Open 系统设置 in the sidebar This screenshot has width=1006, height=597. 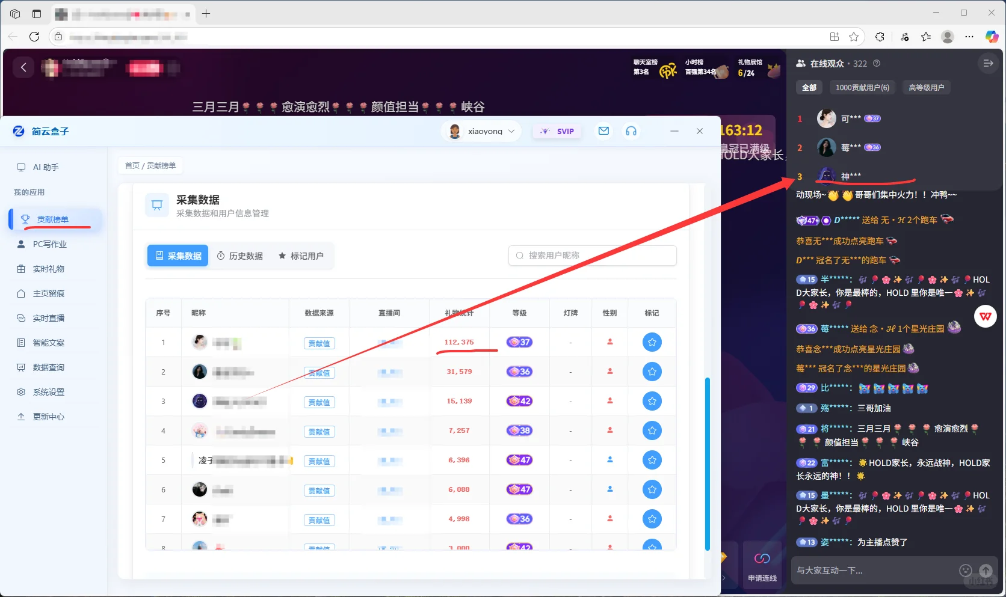[47, 391]
